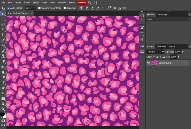
Task: Select the Magic Wand tool
Action: 3,30
